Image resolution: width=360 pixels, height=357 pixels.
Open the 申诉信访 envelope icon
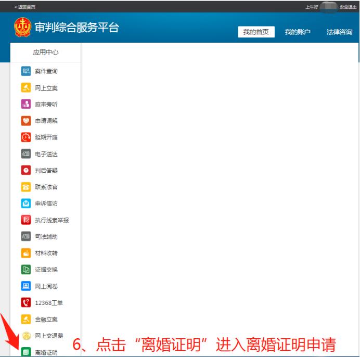26,203
